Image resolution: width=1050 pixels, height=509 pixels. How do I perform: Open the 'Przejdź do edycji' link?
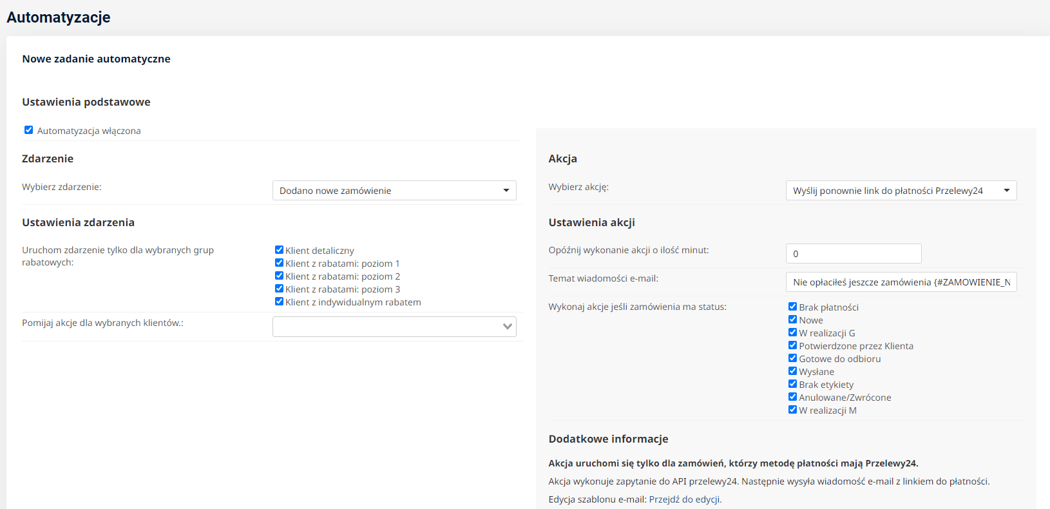click(x=685, y=499)
